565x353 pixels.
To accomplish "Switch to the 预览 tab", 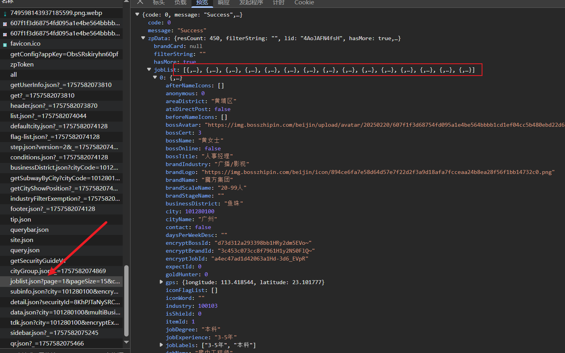I will pyautogui.click(x=202, y=3).
